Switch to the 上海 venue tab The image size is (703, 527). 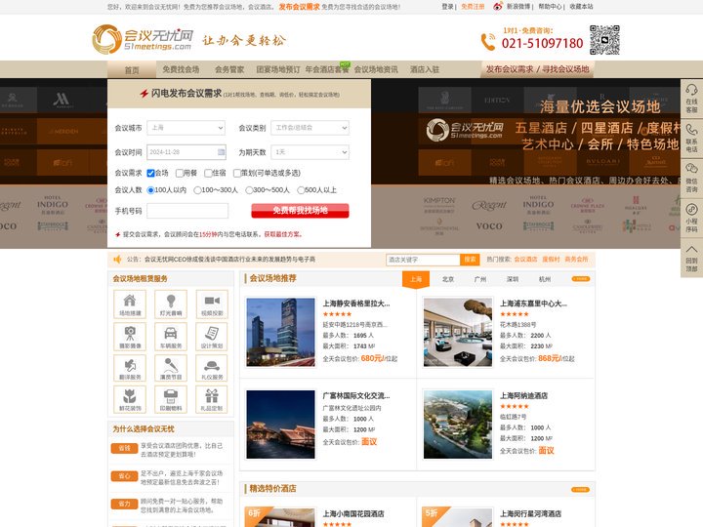(x=416, y=279)
